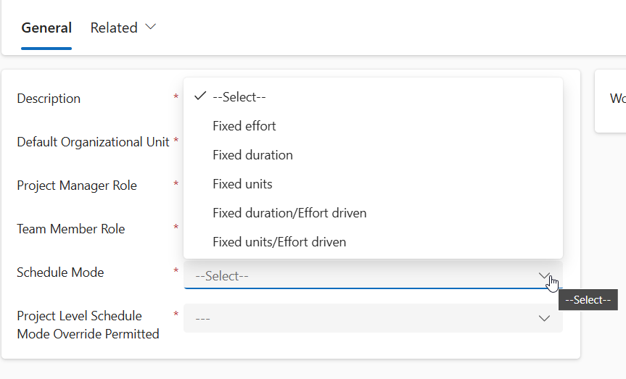The width and height of the screenshot is (626, 379).
Task: Switch to the General tab
Action: tap(46, 28)
